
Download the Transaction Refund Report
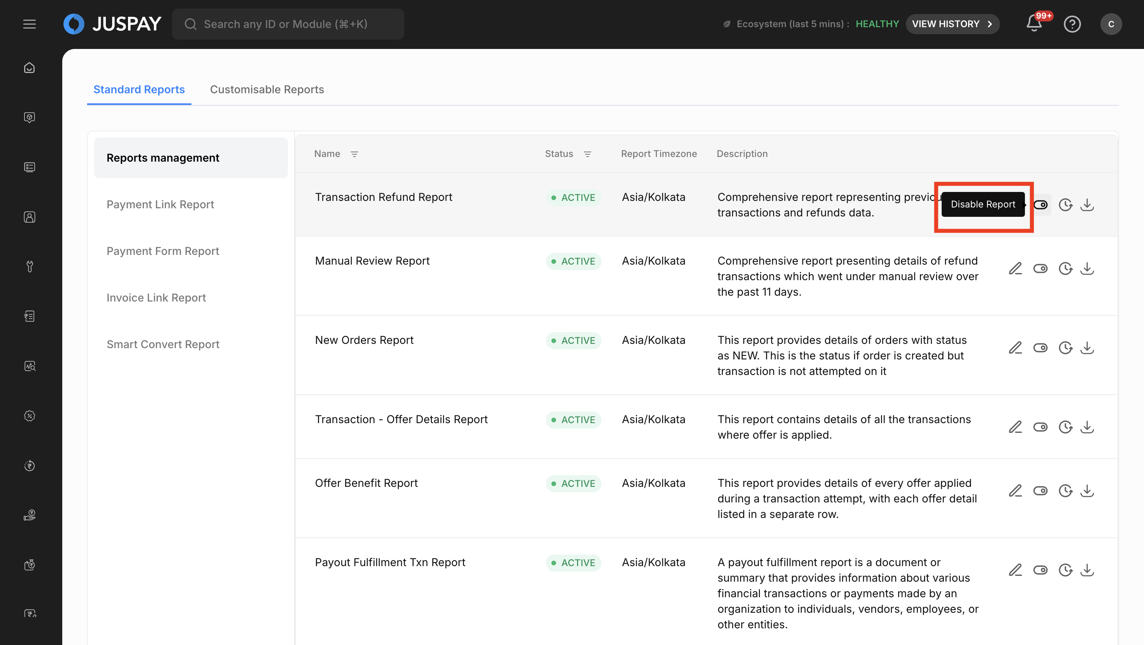[x=1087, y=204]
